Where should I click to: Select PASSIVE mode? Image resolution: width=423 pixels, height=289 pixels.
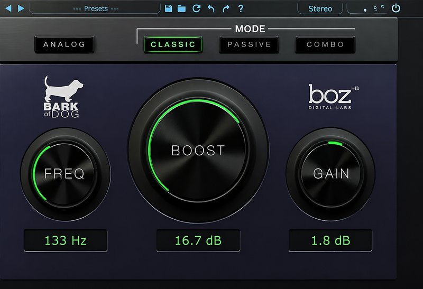(x=249, y=44)
